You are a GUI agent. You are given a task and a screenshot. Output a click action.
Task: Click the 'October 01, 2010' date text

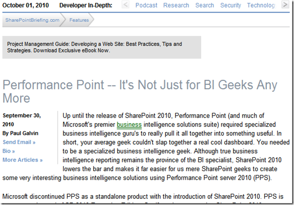pyautogui.click(x=26, y=5)
